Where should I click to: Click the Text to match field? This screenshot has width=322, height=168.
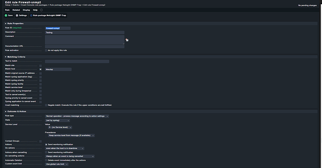(77, 62)
